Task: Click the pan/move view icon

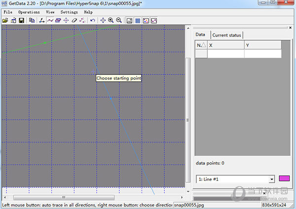Action: click(103, 20)
